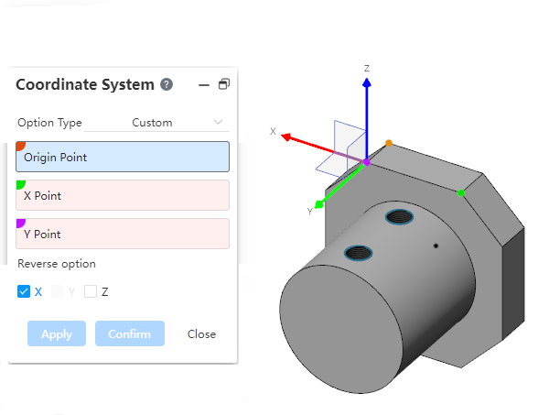The image size is (538, 415).
Task: Click the Apply button
Action: point(57,333)
